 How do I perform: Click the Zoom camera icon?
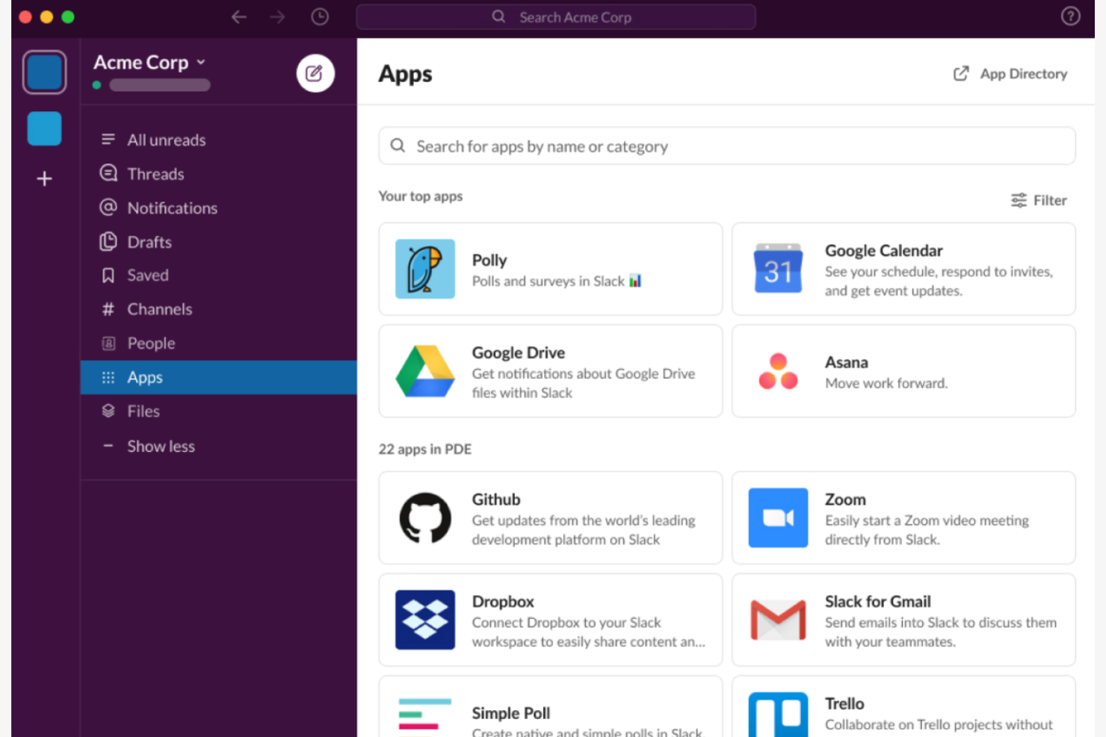[778, 517]
